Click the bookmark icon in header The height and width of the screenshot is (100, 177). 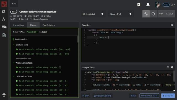coord(139,4)
